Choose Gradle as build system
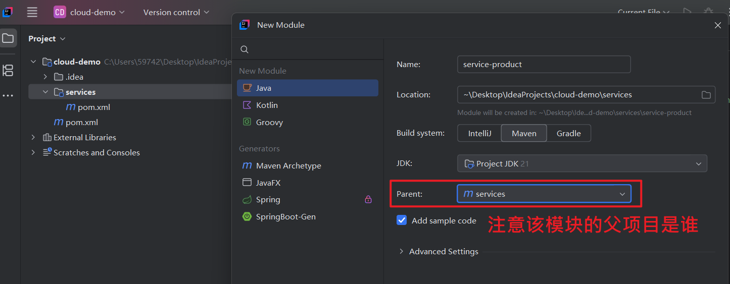Viewport: 730px width, 284px height. tap(569, 133)
